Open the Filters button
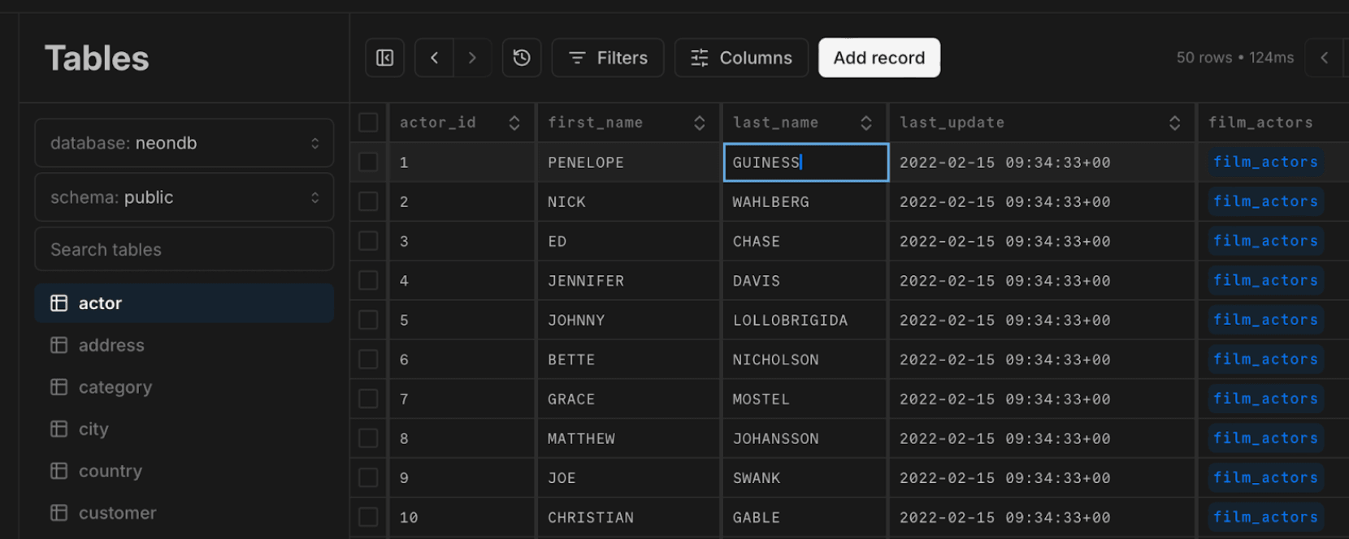The image size is (1349, 539). click(x=608, y=58)
